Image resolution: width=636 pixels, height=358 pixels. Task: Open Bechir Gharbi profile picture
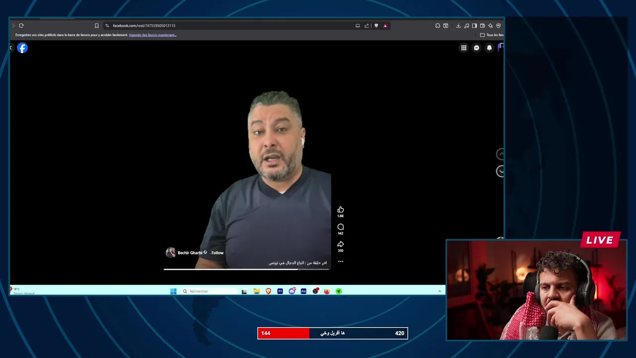point(170,253)
